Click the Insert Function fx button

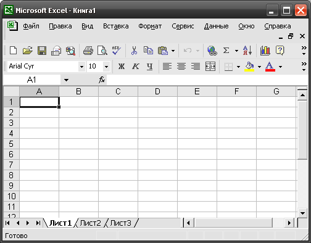(x=102, y=80)
